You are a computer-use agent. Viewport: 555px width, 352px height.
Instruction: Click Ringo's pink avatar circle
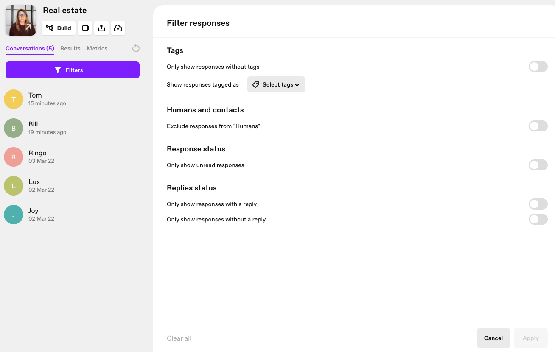(x=14, y=157)
